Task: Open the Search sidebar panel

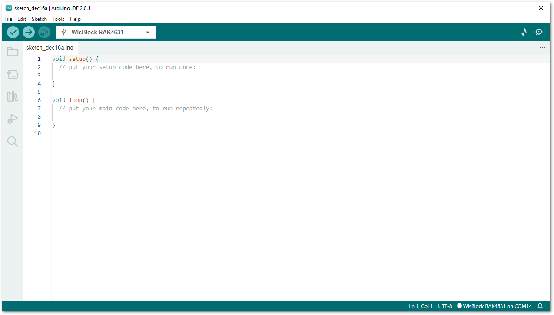Action: coord(13,142)
